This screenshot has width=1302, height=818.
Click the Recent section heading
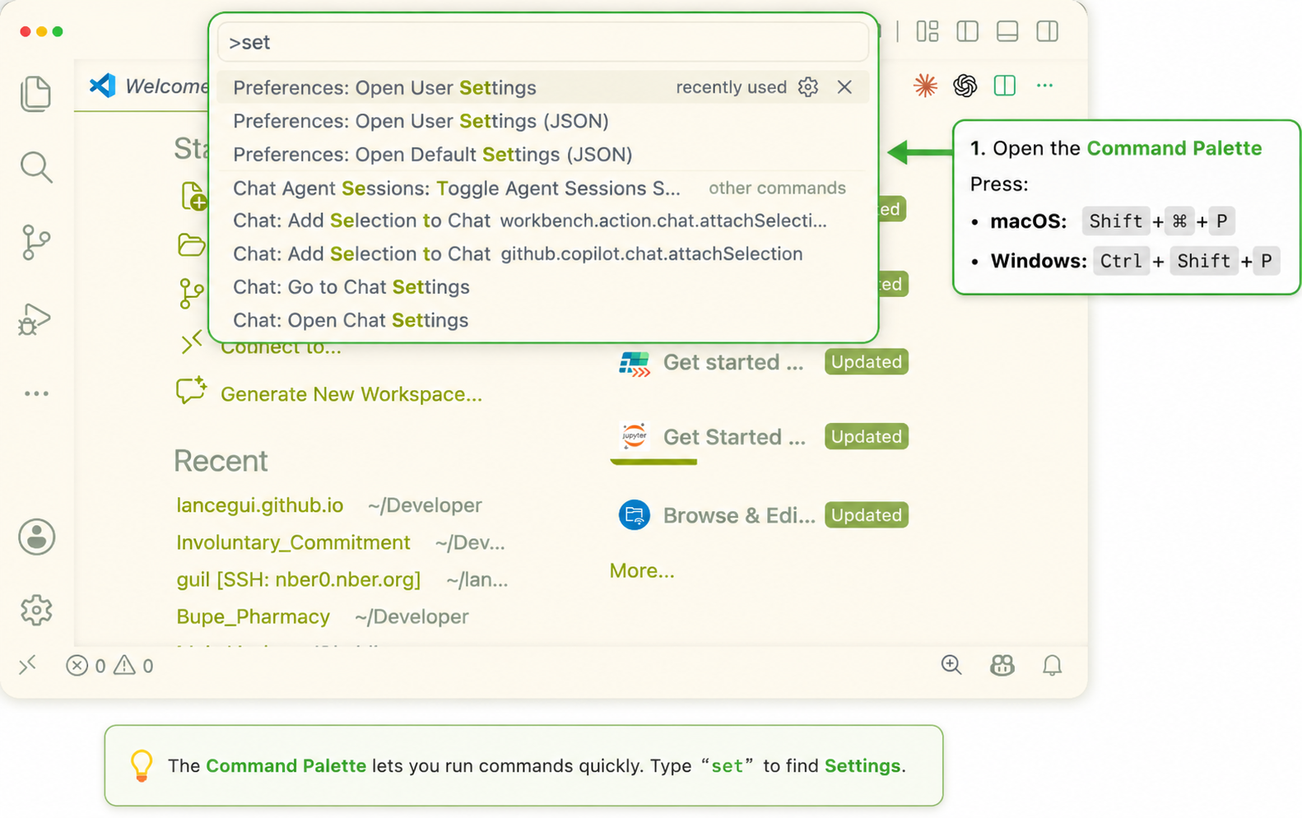tap(221, 461)
